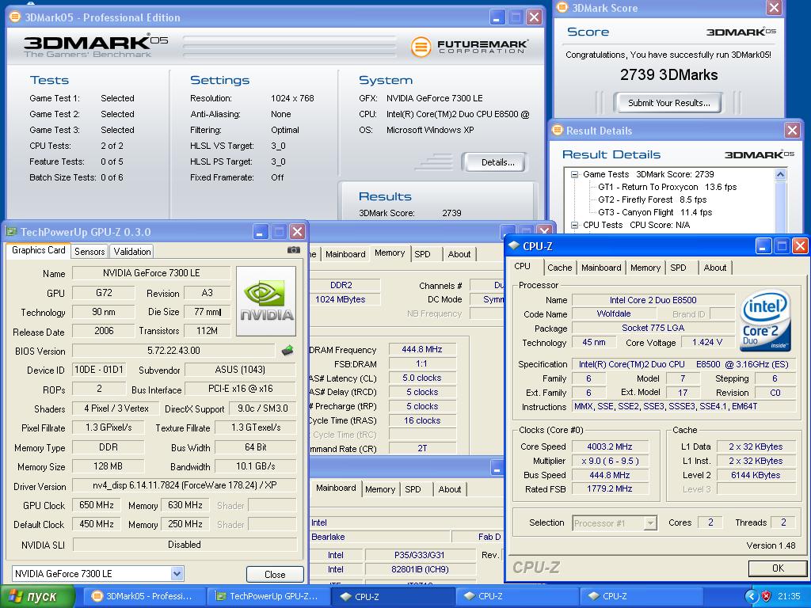Click the GPU Clock 650 MHz field
This screenshot has height=608, width=811.
click(96, 505)
